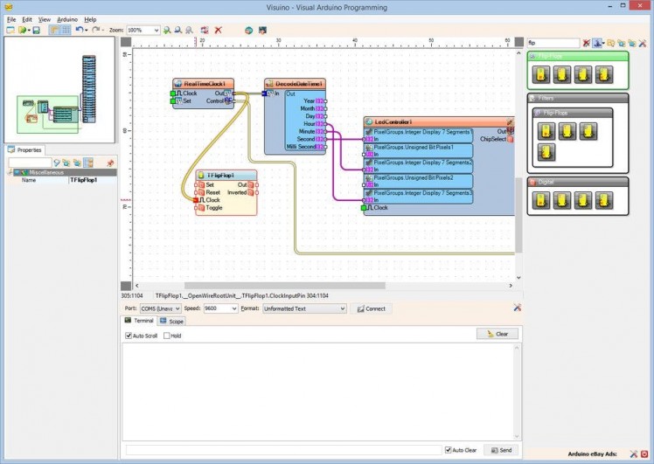Screen dimensions: 654x464
Task: Click the Save project toolbar icon
Action: pos(36,30)
